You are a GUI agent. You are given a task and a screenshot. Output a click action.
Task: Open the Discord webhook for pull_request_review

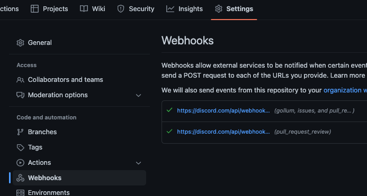tap(223, 132)
